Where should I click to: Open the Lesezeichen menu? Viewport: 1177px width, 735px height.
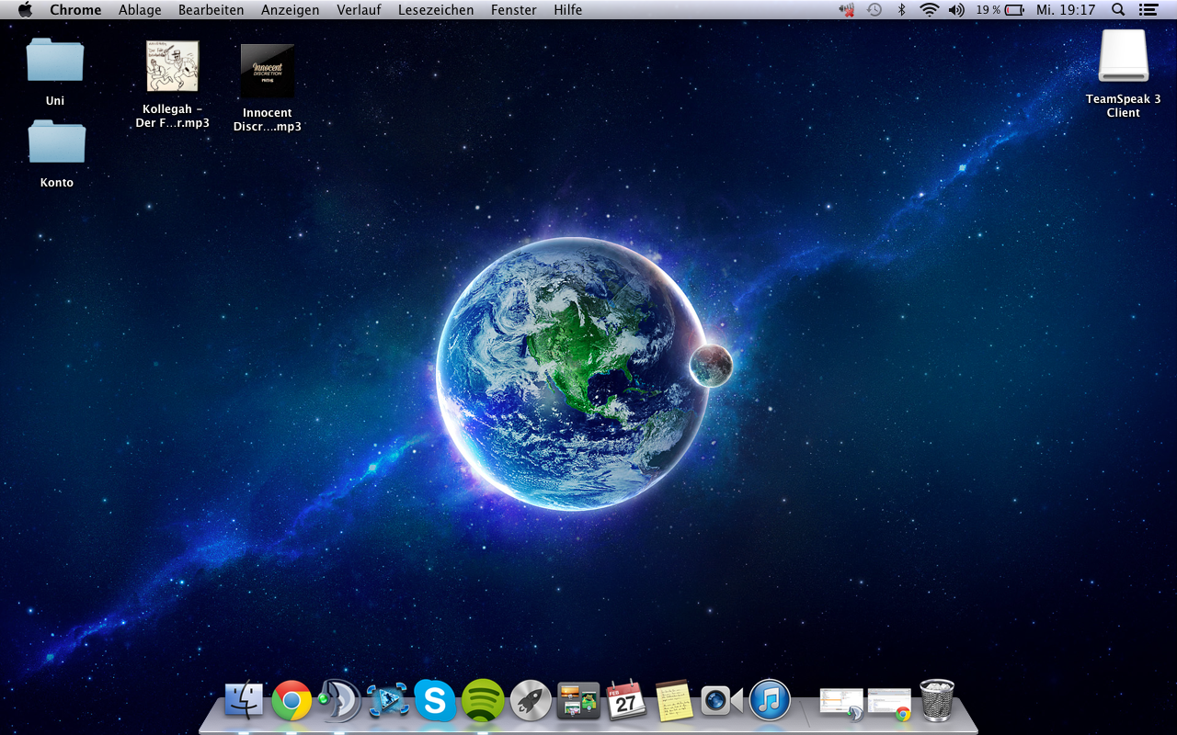[x=436, y=10]
